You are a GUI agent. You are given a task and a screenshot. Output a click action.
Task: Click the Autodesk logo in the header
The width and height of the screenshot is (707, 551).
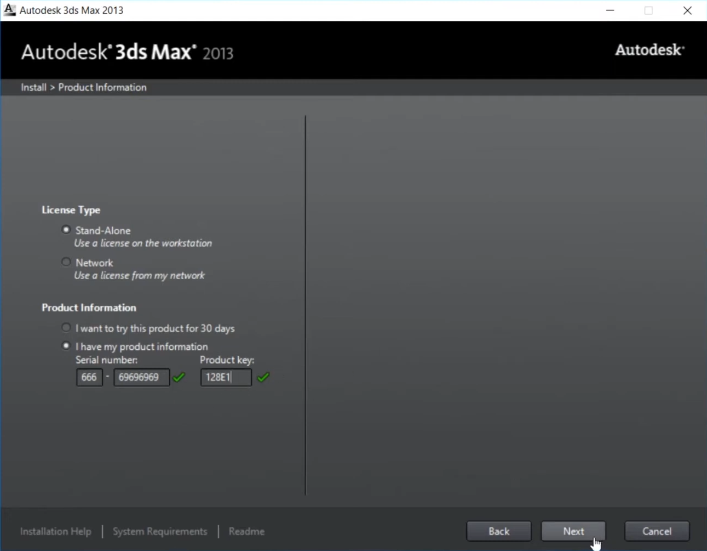649,50
